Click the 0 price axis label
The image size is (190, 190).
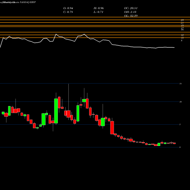click(180, 147)
